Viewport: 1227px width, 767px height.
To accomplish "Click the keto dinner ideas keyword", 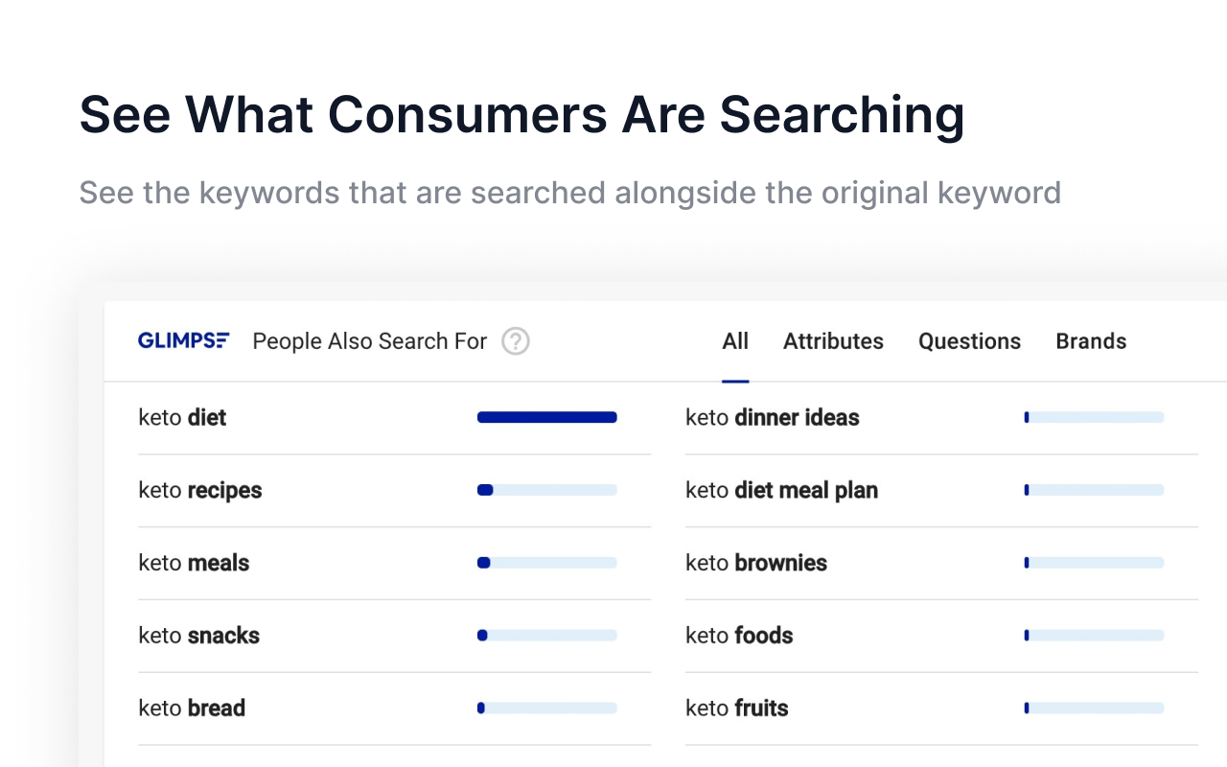I will tap(772, 418).
